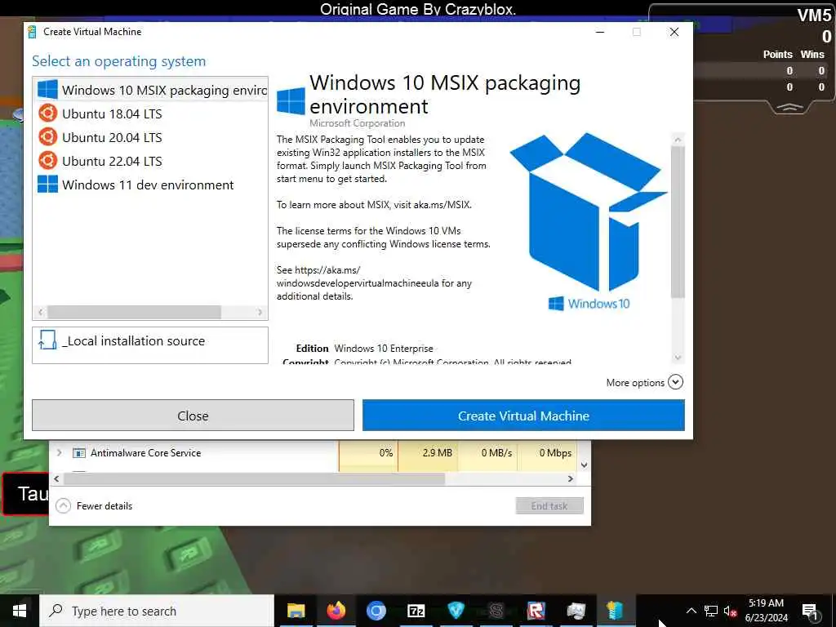The image size is (836, 627).
Task: Open the Windows Start menu
Action: tap(20, 611)
